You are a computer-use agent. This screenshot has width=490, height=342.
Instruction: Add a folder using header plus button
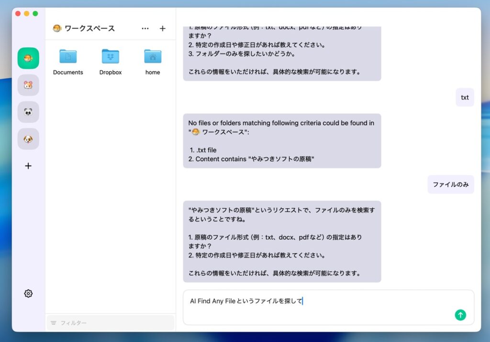162,29
